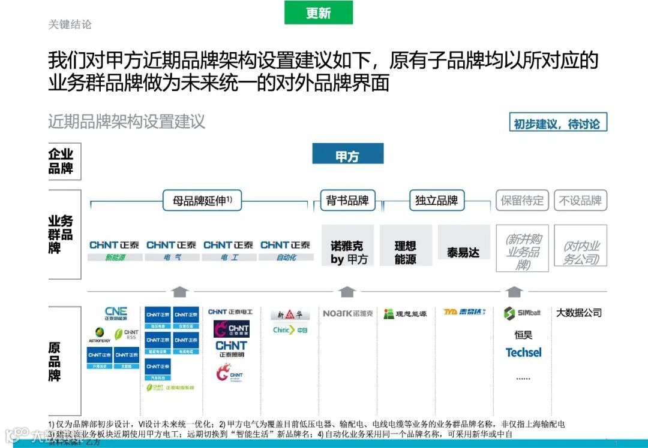This screenshot has width=648, height=448.
Task: Click the CHINT 正泰照明 logo
Action: pos(232,349)
